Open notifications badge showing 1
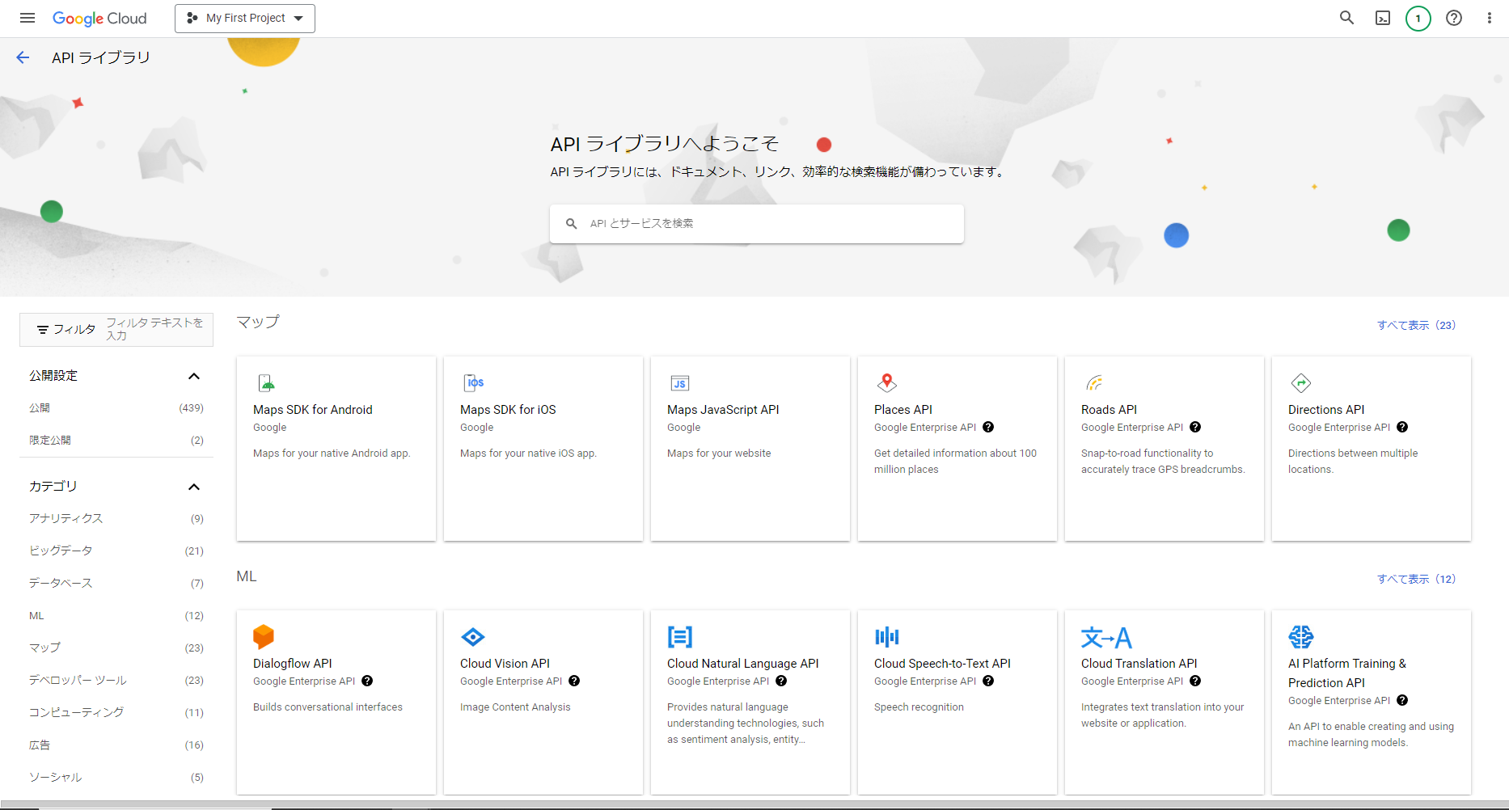Viewport: 1509px width, 810px height. tap(1418, 18)
